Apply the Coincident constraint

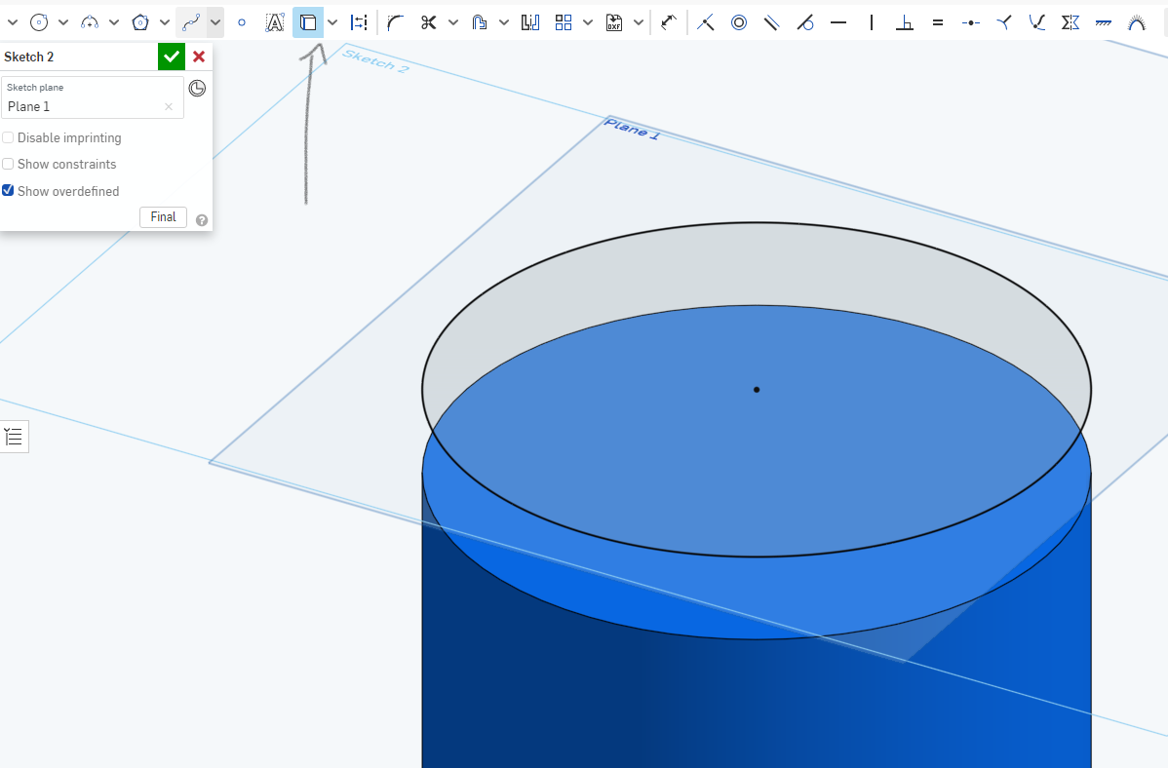[x=706, y=23]
